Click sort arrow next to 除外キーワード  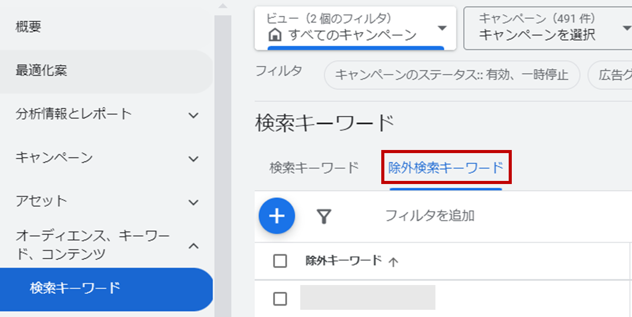pos(393,262)
